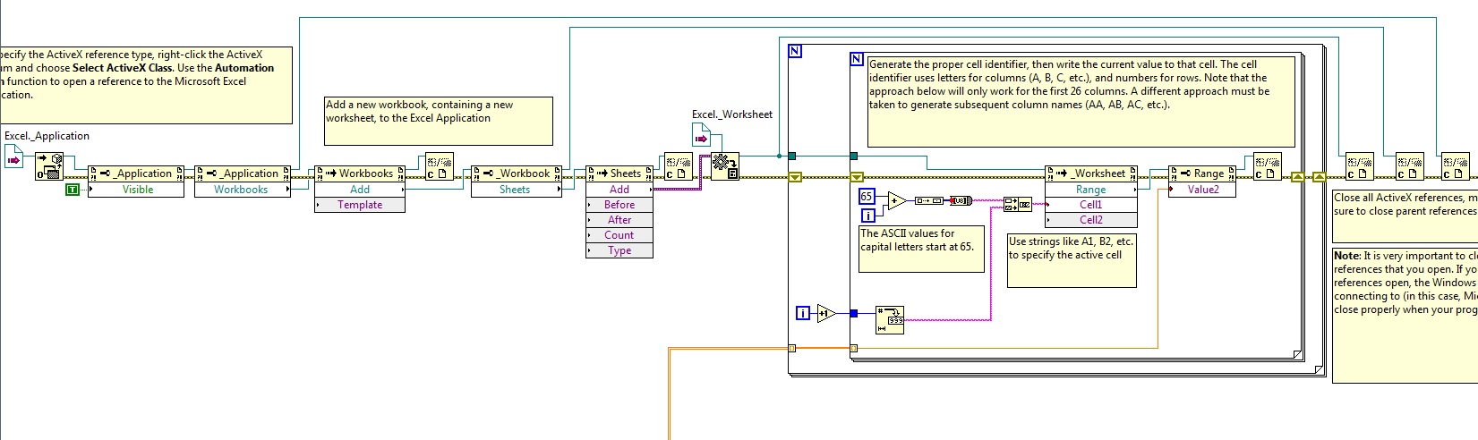Click the outer loop right shift register
1478x440 pixels.
[1318, 177]
